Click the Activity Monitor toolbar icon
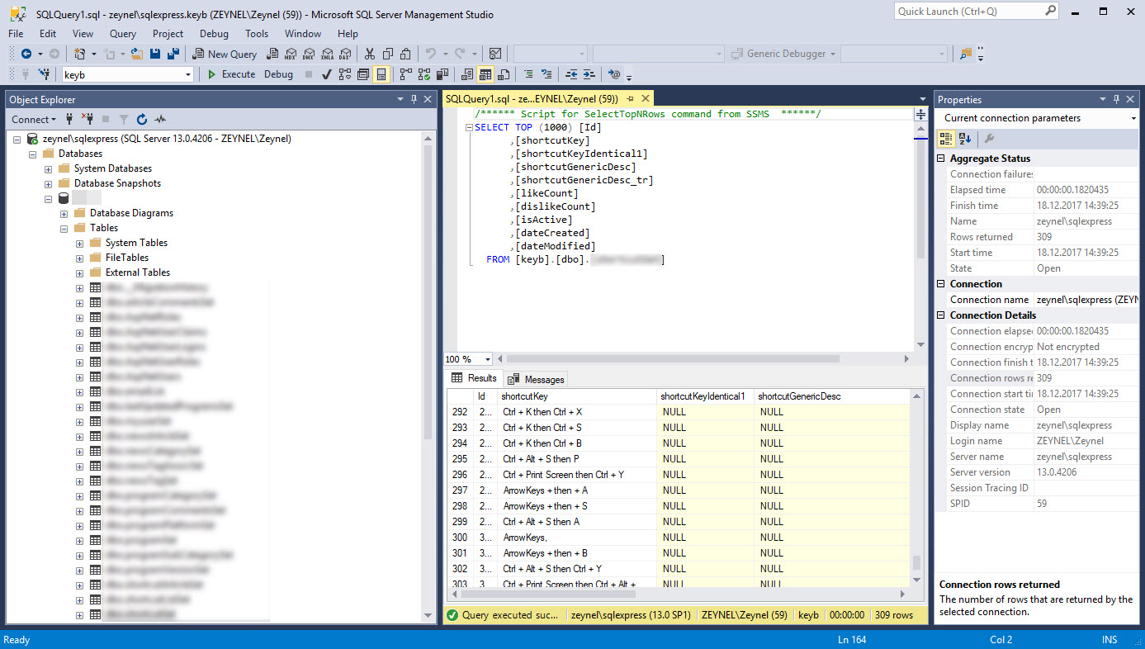 pos(495,54)
